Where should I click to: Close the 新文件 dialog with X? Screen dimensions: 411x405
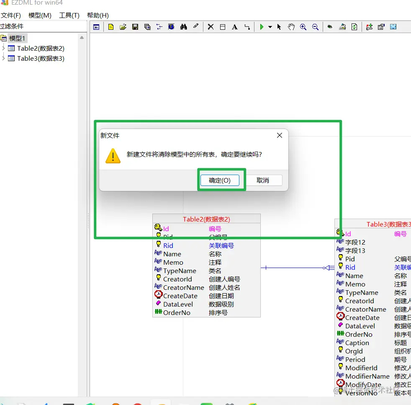point(280,135)
